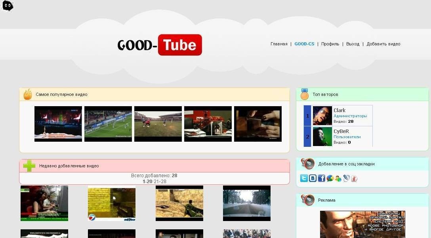Open CyBeR's avatar picture
This screenshot has height=238, width=431.
[322, 137]
